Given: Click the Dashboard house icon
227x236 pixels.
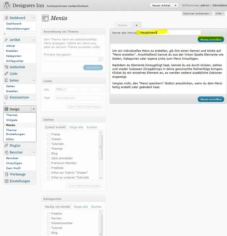Looking at the screenshot, I should coord(6,18).
